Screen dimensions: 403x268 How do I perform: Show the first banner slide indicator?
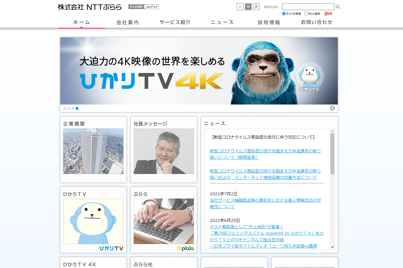[65, 108]
